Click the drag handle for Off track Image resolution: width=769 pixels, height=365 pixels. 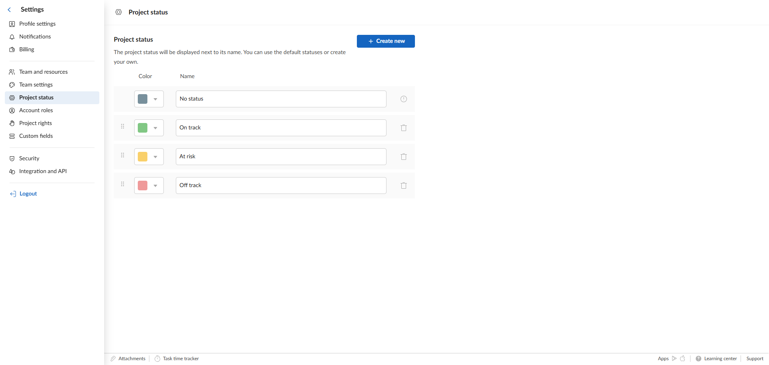(x=123, y=184)
